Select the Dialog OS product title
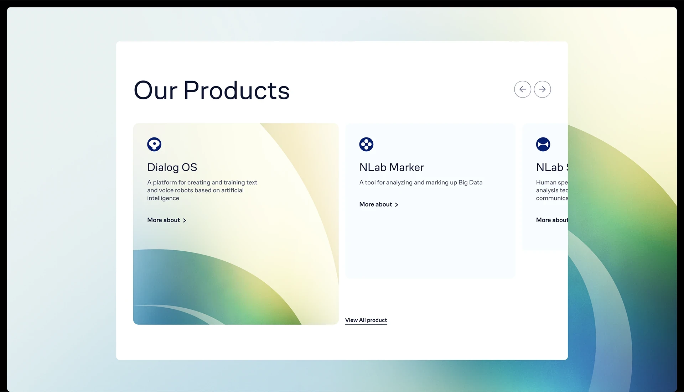The image size is (684, 392). (172, 167)
